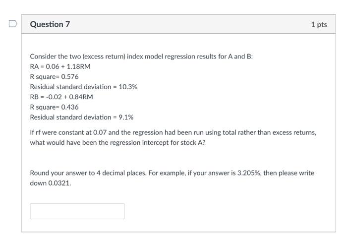Viewport: 347px width, 242px height.
Task: Click the 1 pts label
Action: pos(319,25)
